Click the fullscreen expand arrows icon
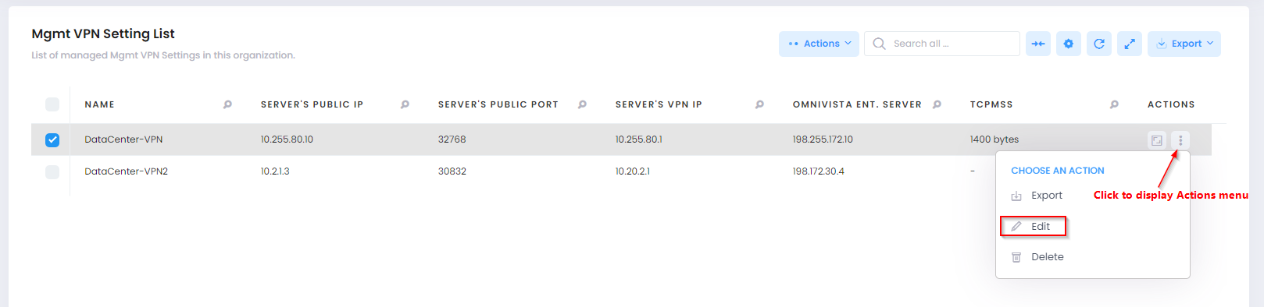1264x307 pixels. coord(1129,44)
